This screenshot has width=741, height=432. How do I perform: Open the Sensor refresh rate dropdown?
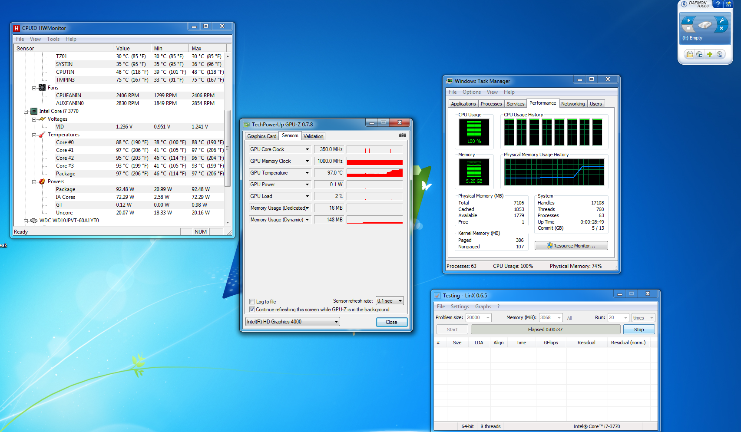point(390,301)
